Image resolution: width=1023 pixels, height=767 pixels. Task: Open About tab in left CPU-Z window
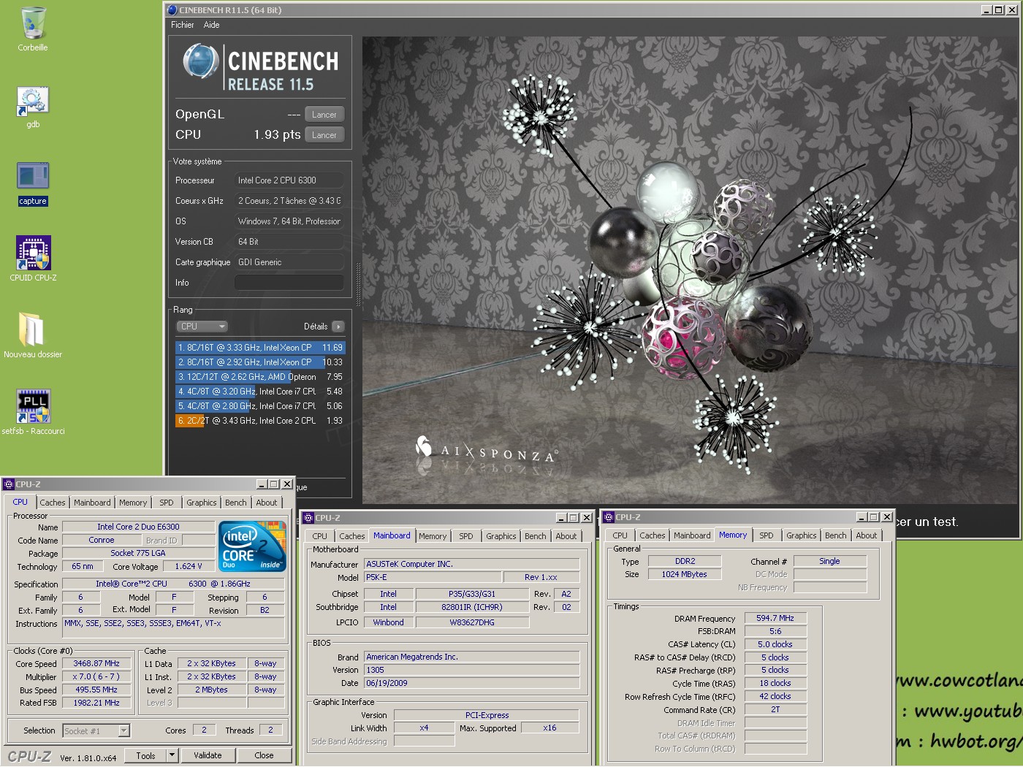[x=266, y=503]
